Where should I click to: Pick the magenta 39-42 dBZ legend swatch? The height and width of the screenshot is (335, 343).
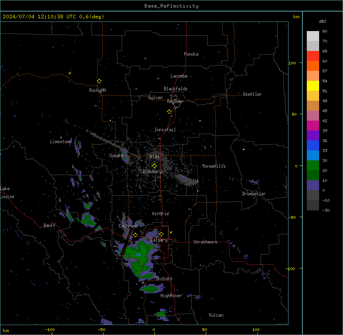click(313, 125)
